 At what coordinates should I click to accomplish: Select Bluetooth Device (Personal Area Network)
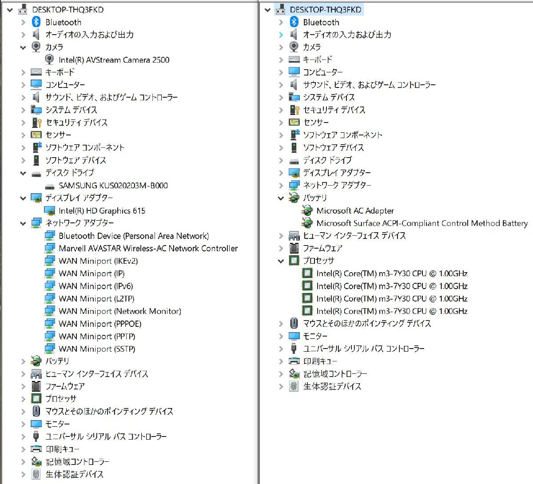(x=134, y=236)
